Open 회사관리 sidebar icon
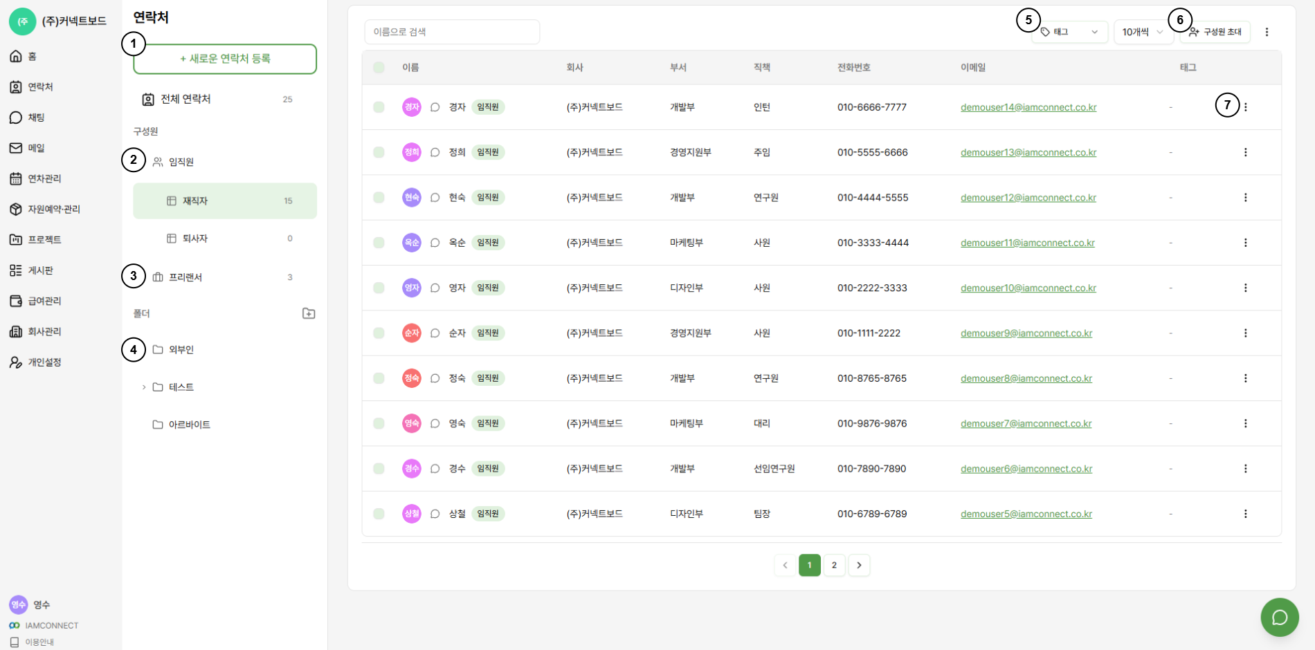Screen dimensions: 1315x650 click(x=16, y=331)
